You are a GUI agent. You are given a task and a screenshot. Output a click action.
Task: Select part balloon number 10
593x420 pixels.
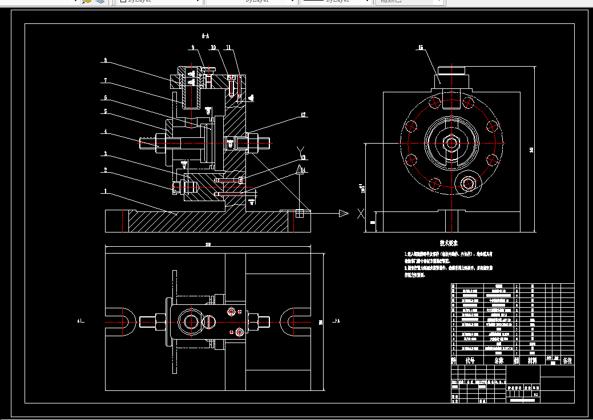tap(213, 47)
